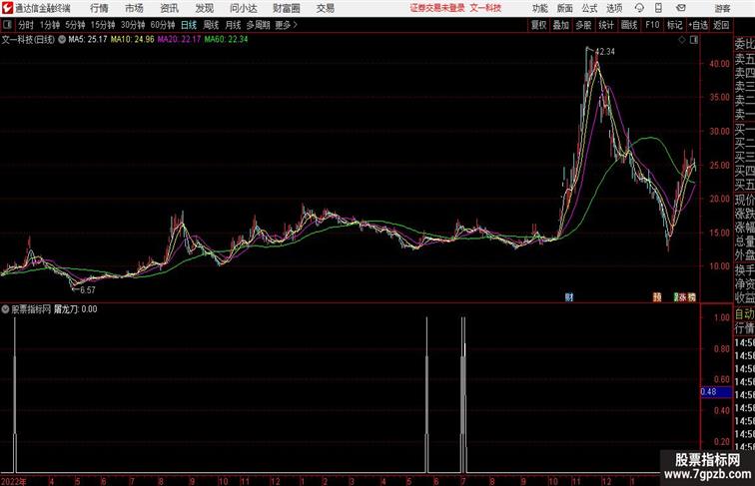Open the 问小达 menu

[x=244, y=8]
